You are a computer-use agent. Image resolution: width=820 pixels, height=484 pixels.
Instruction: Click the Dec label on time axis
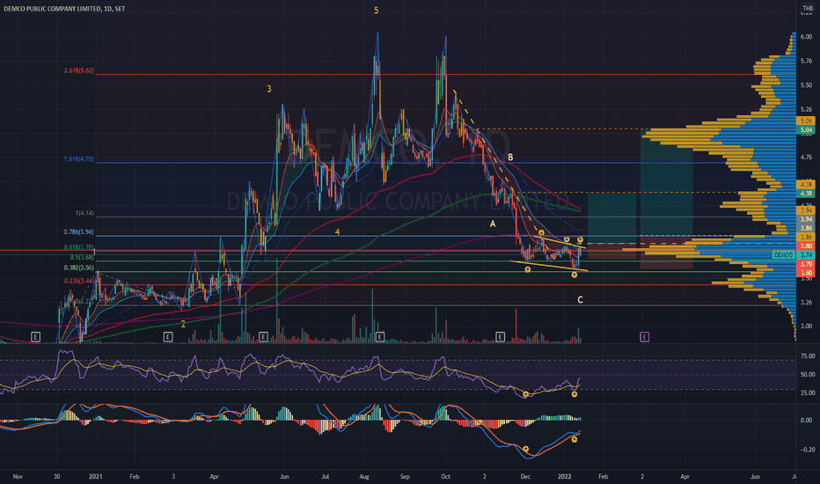click(525, 477)
